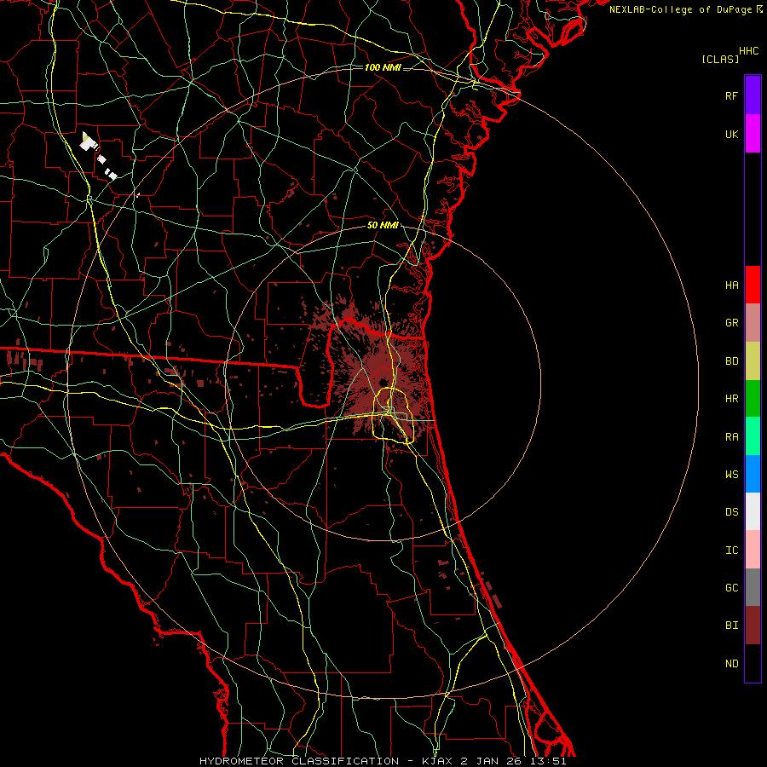The width and height of the screenshot is (767, 767).
Task: Click the GR legend label
Action: (x=731, y=323)
